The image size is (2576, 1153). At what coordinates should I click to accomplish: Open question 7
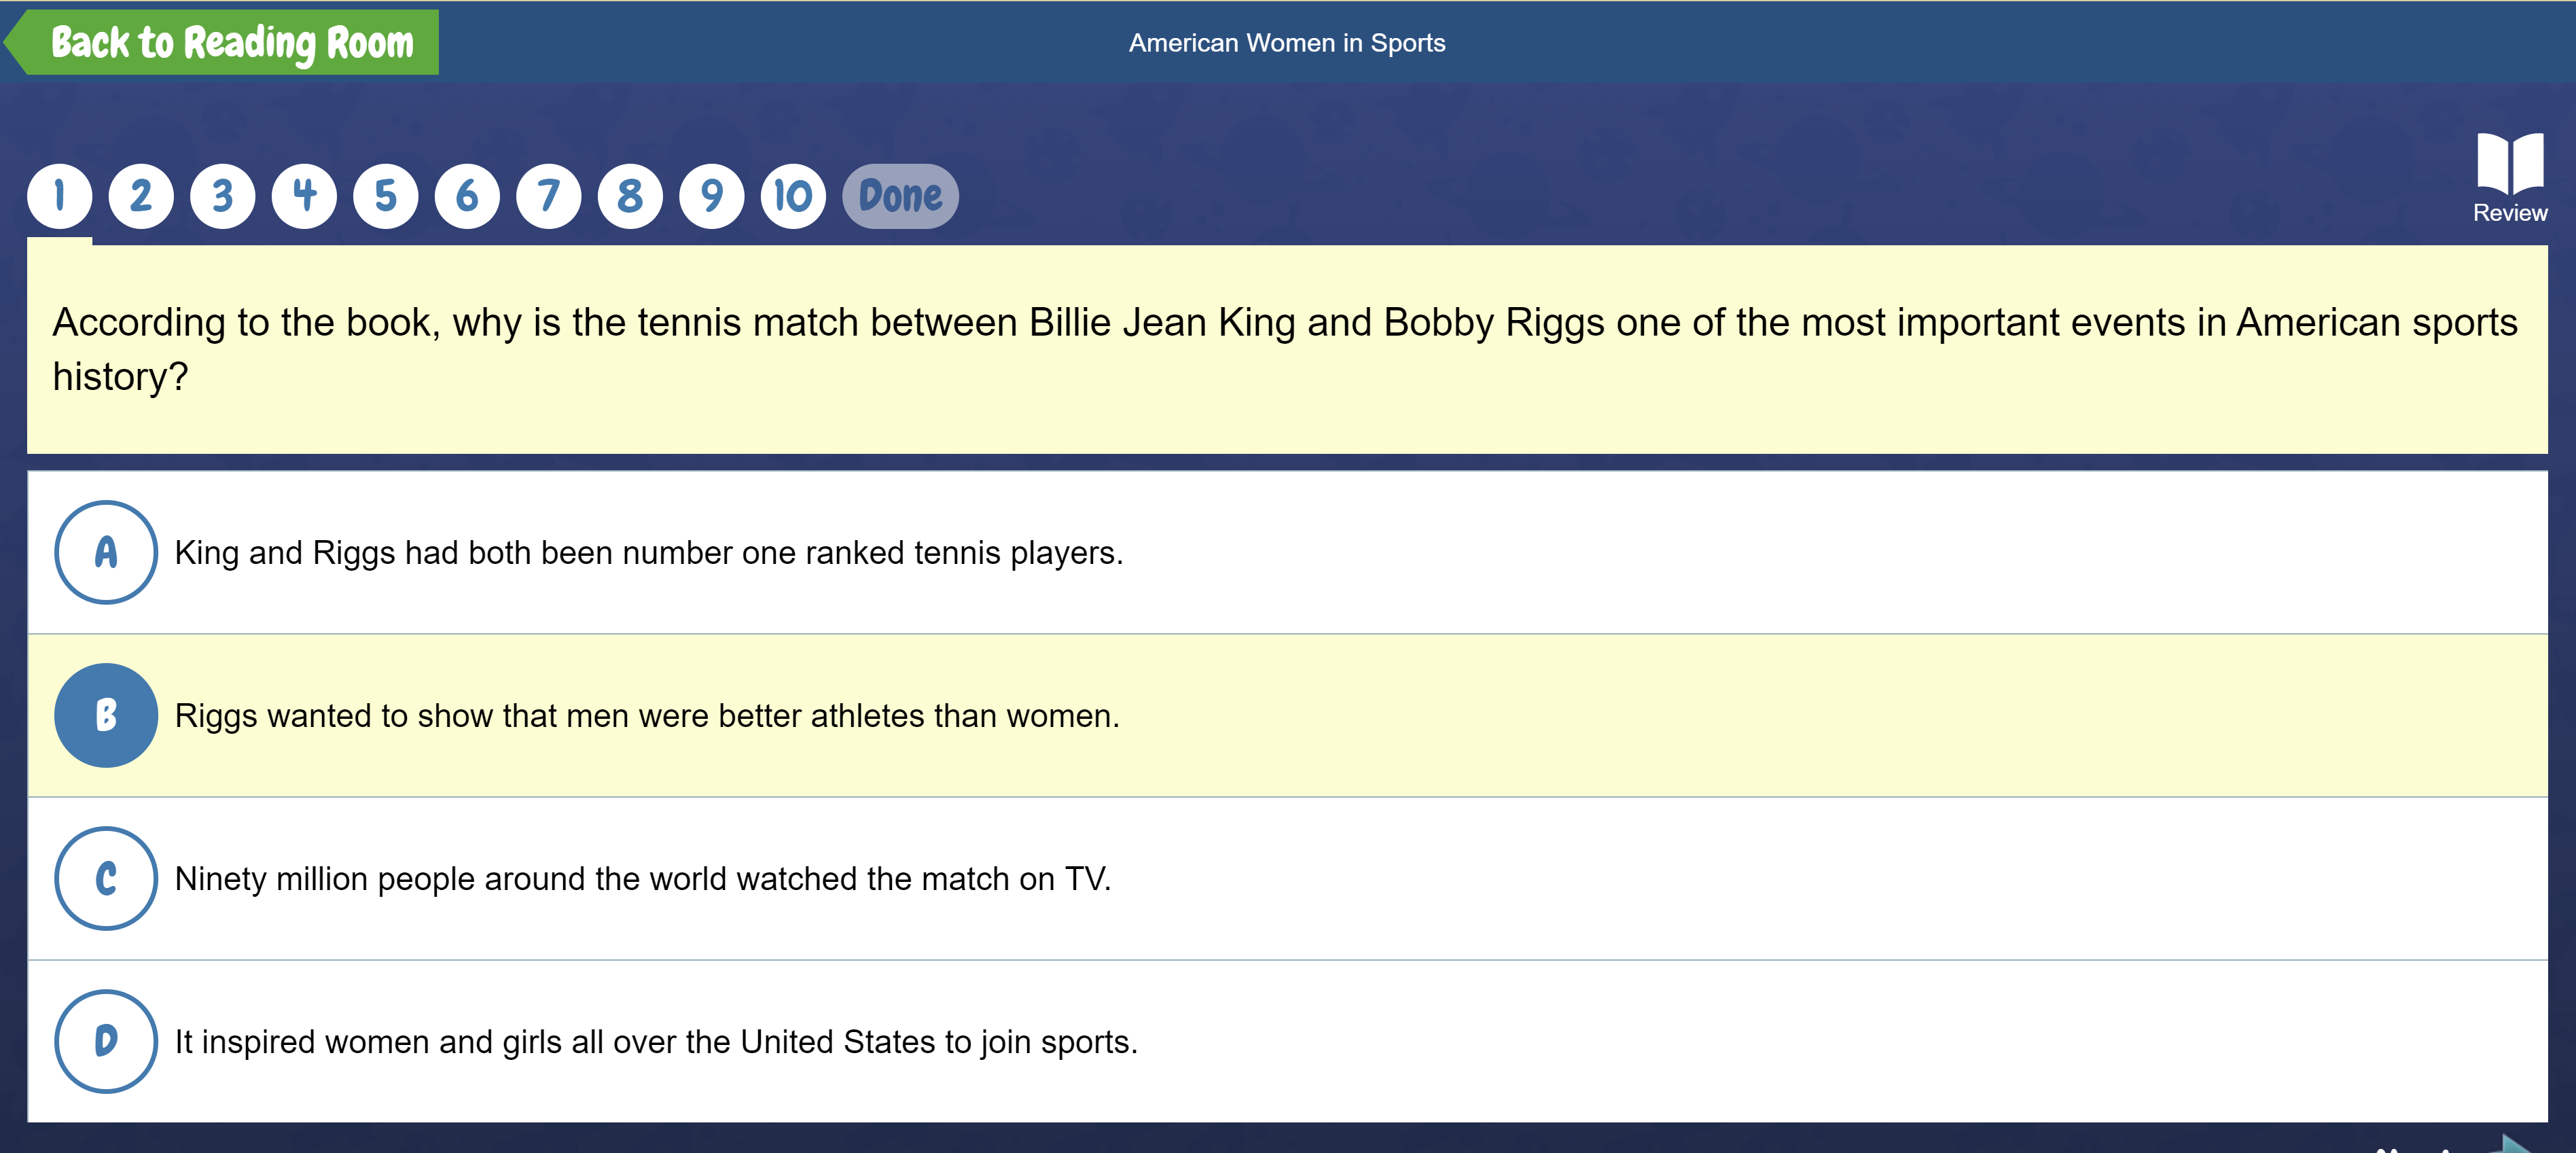coord(549,196)
